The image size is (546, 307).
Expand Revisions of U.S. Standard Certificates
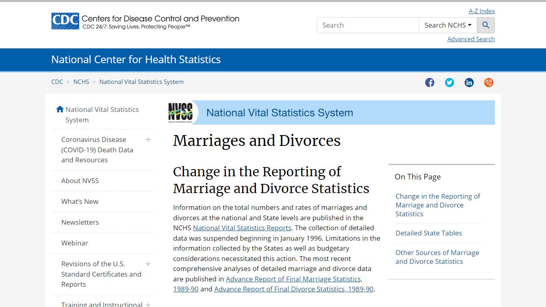coord(148,264)
